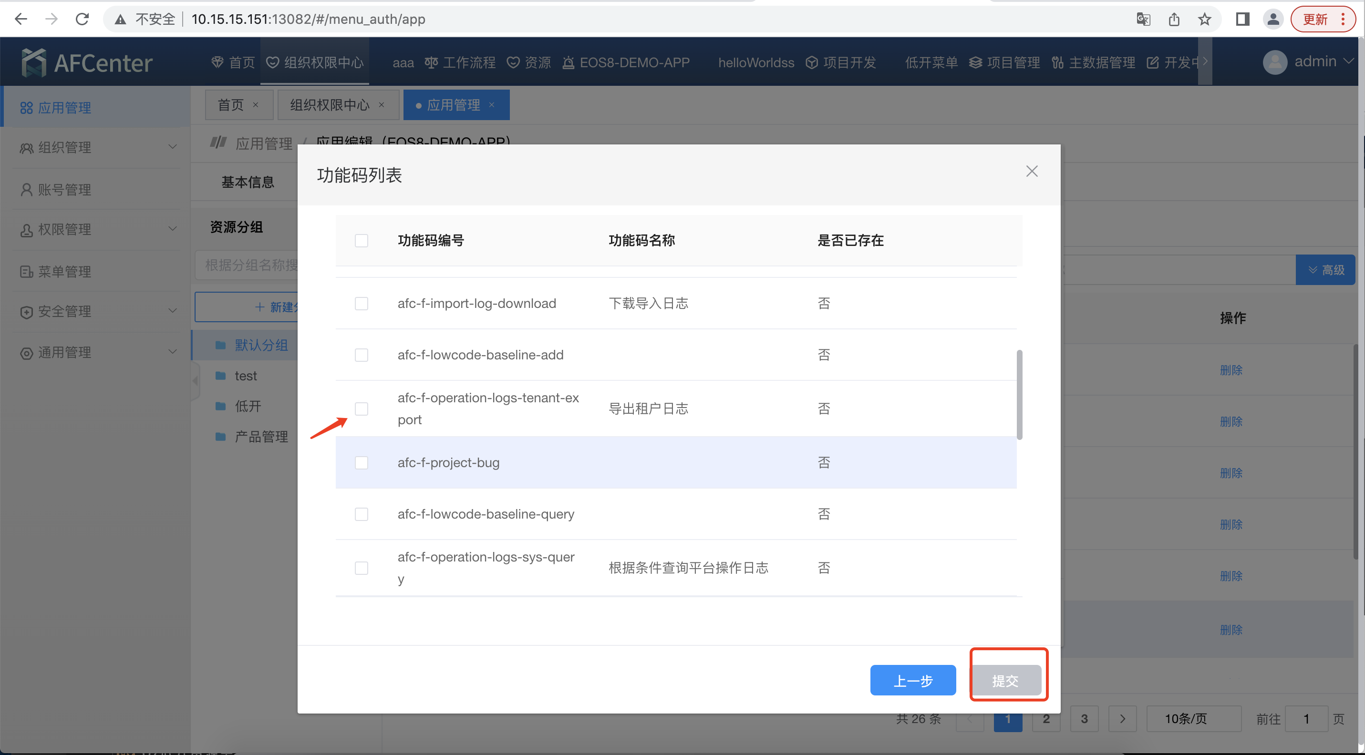The image size is (1365, 755).
Task: Check the afc-f-operation-logs-tenant-export checkbox
Action: 362,409
